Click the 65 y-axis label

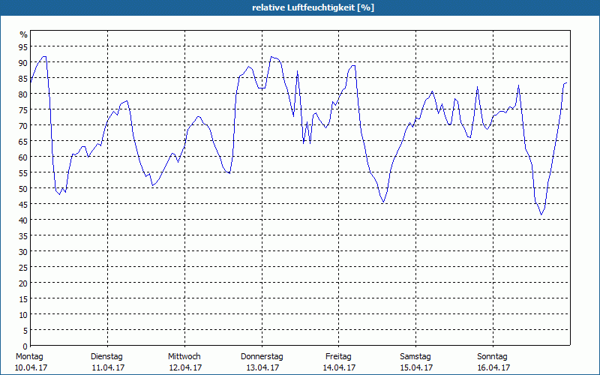click(x=23, y=142)
